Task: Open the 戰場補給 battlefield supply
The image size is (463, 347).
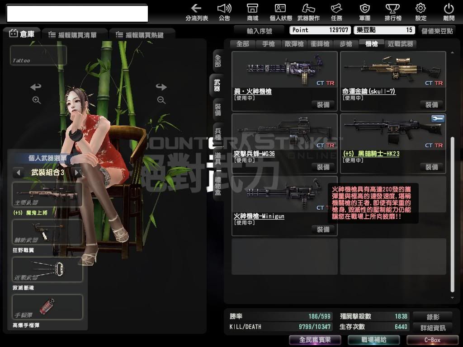Action: (374, 340)
